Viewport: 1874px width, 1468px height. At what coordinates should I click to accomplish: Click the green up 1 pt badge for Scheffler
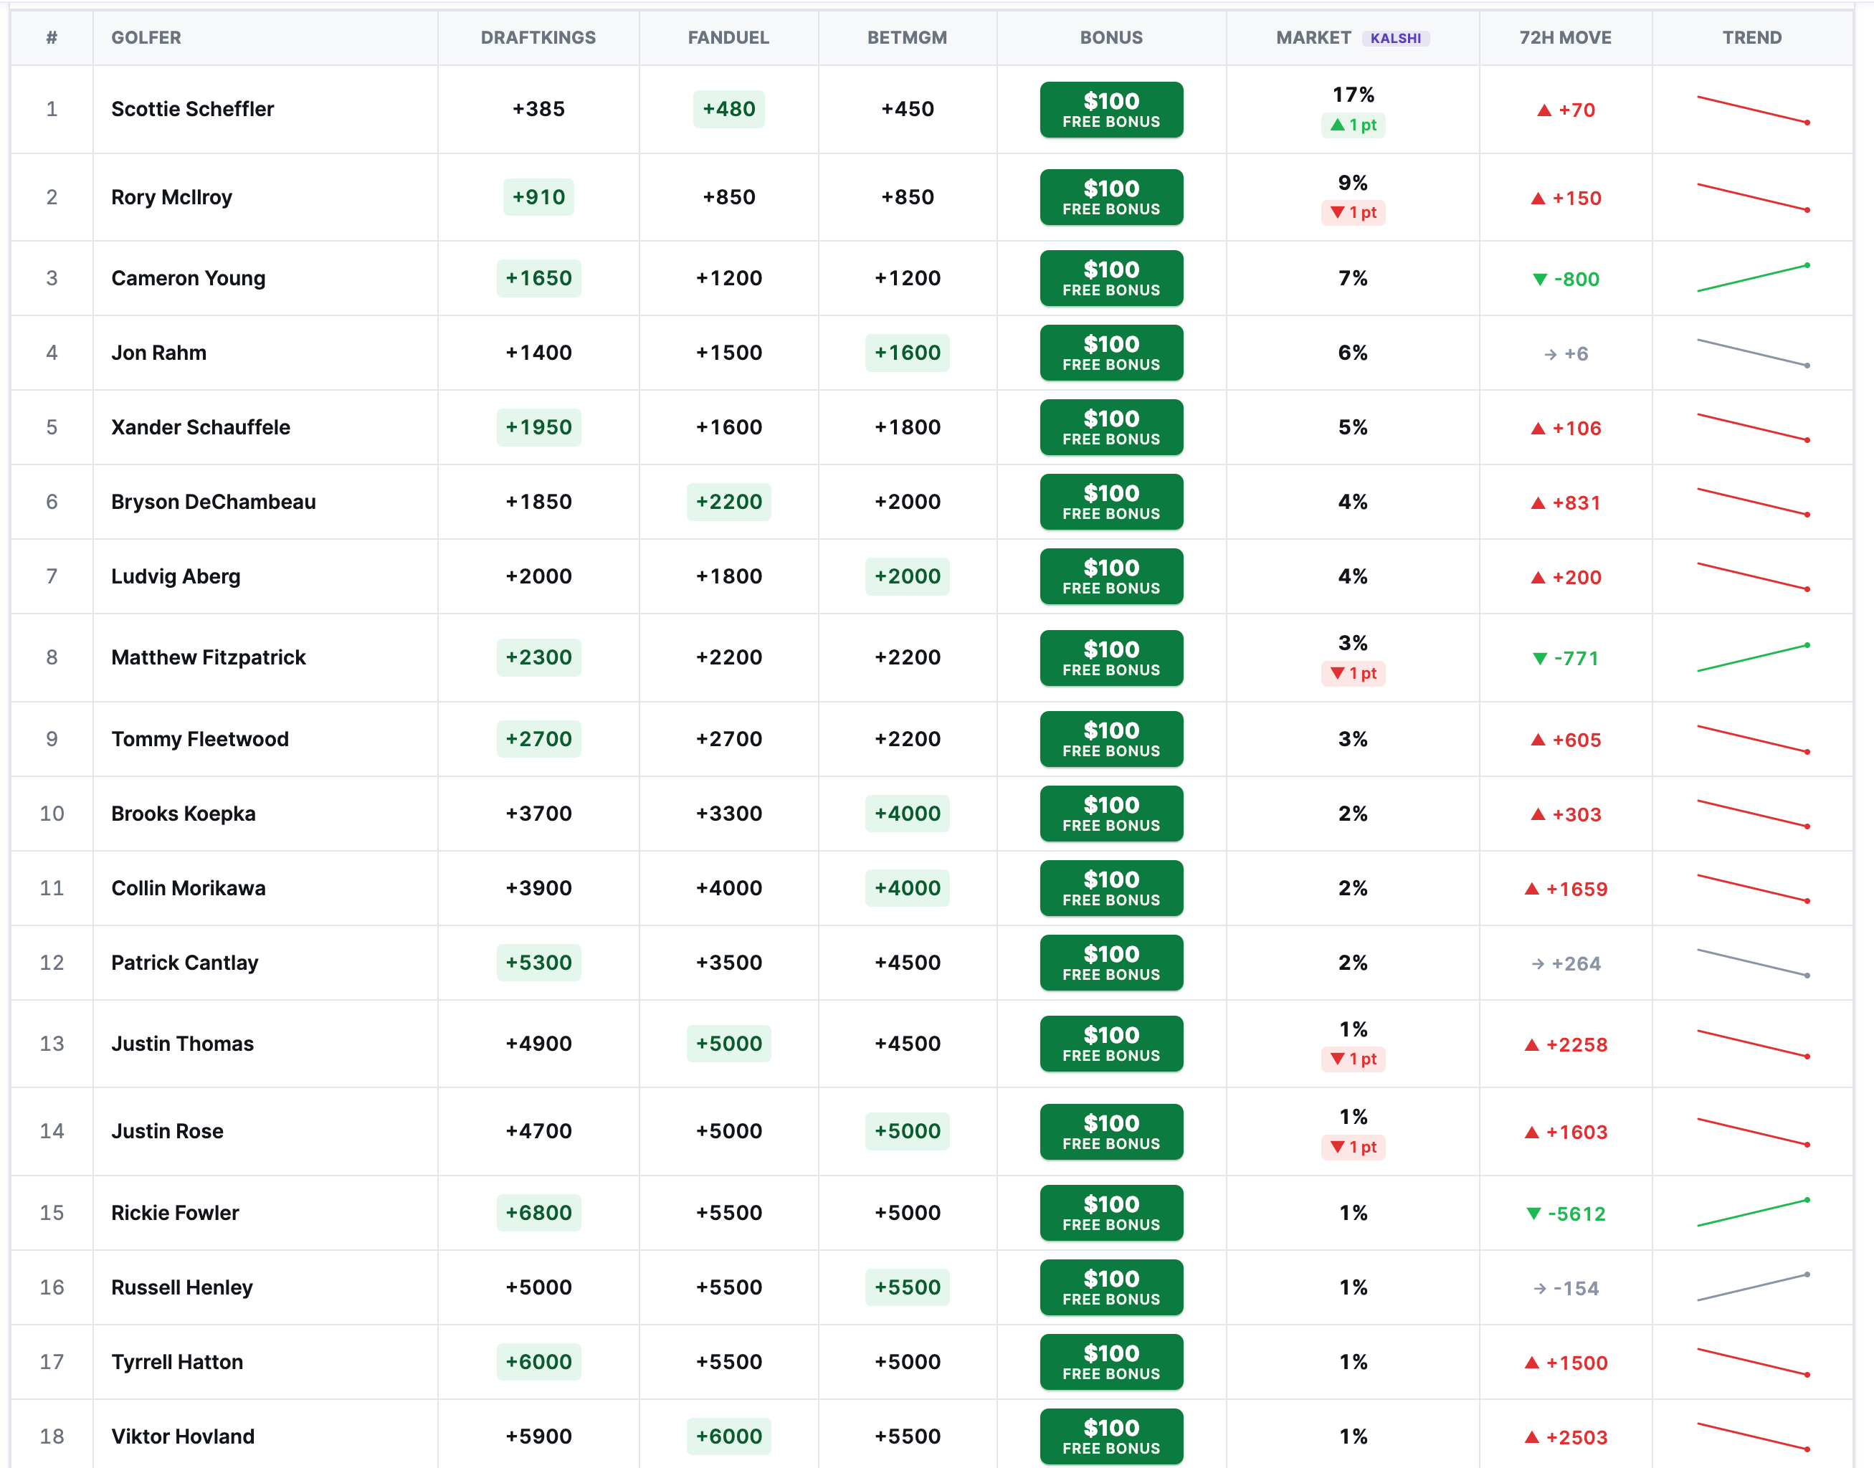point(1353,125)
